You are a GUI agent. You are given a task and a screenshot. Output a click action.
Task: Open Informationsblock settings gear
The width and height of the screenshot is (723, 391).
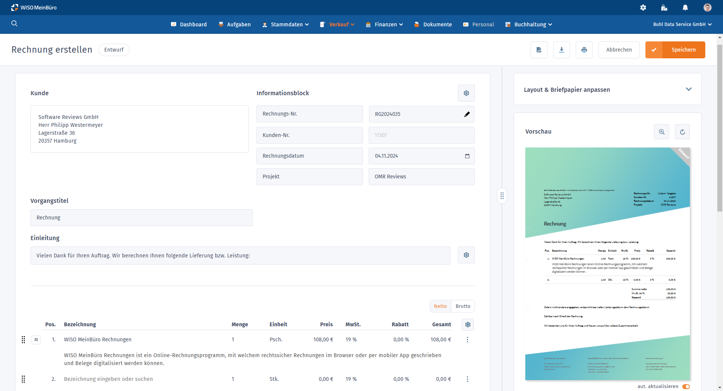click(x=466, y=93)
